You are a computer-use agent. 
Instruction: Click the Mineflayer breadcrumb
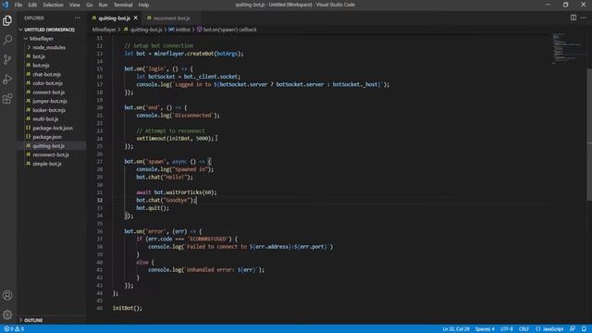pos(104,30)
